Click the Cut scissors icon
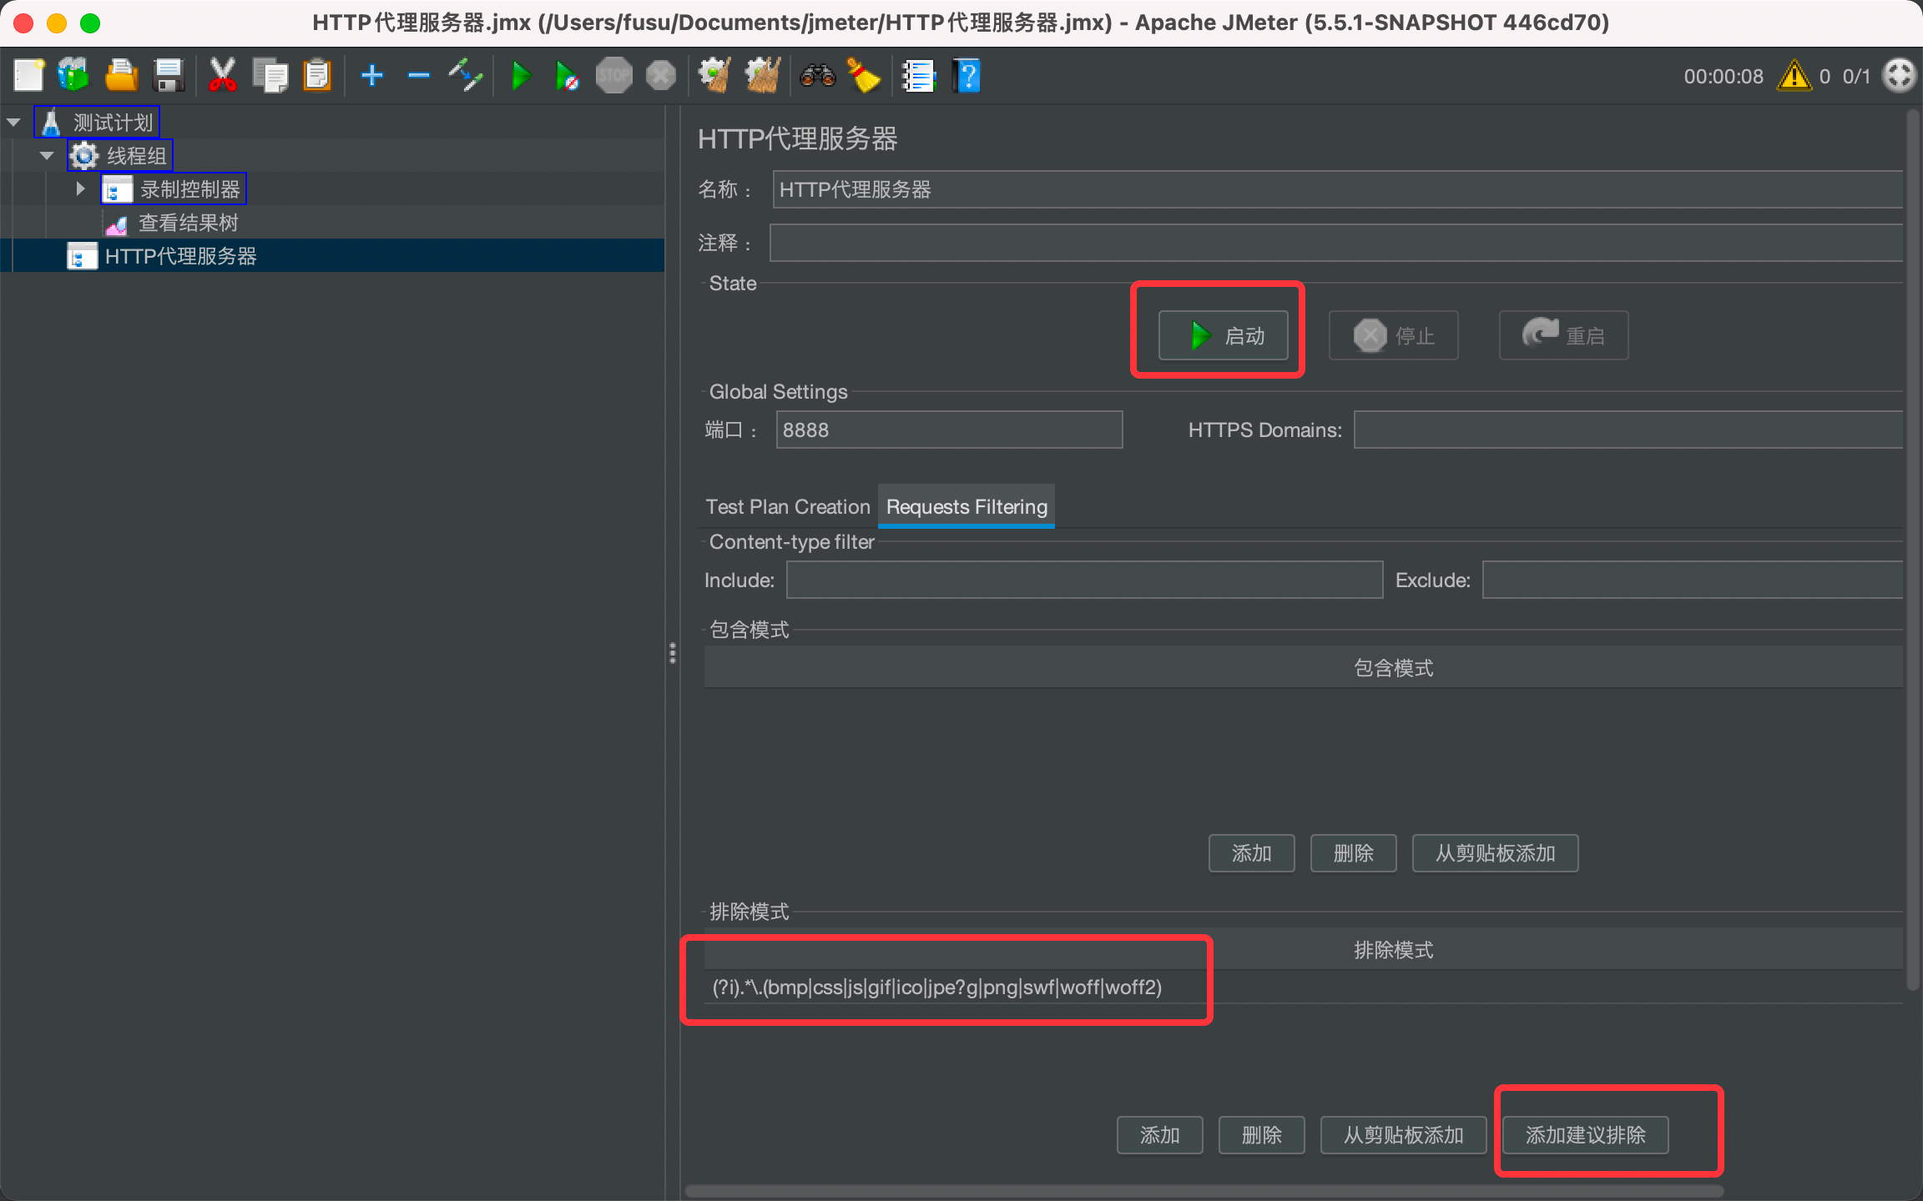The image size is (1923, 1201). pyautogui.click(x=222, y=76)
